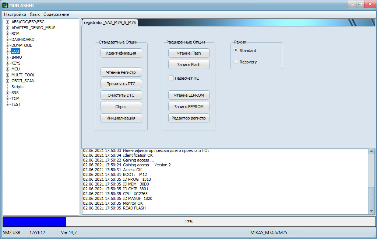This screenshot has width=377, height=239.
Task: Expand the TEST tree node
Action: point(7,105)
